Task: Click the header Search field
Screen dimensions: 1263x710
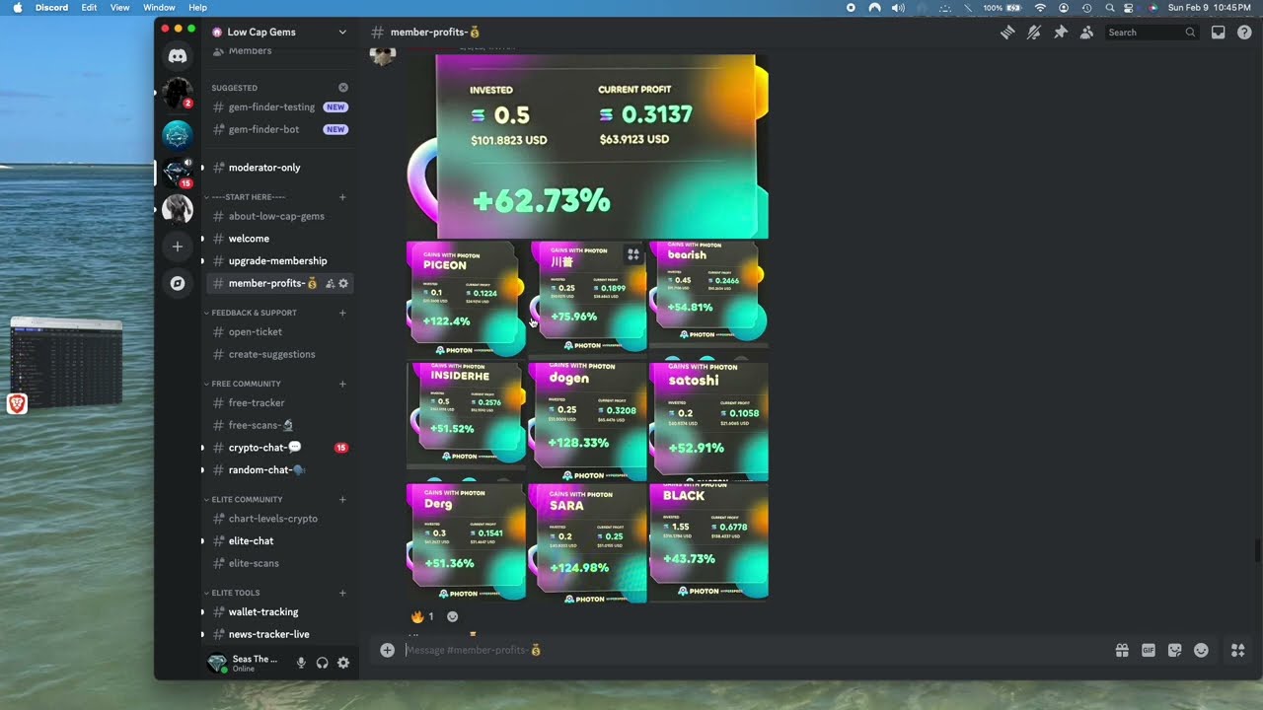Action: click(1151, 33)
